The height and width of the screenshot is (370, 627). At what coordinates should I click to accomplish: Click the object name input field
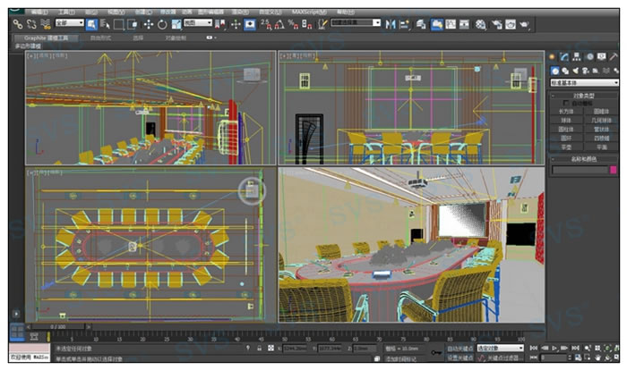pos(579,169)
